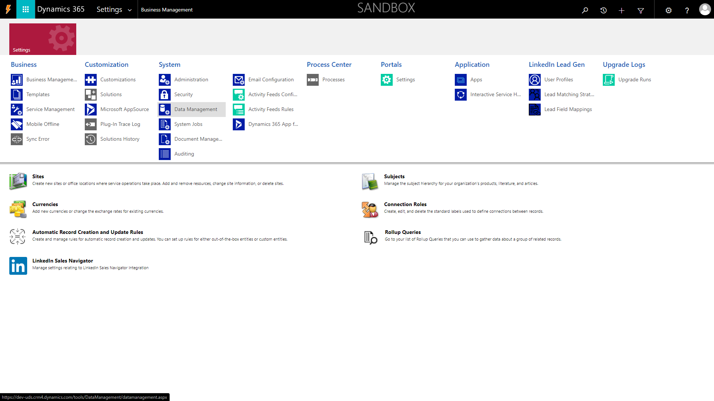Screen dimensions: 714x401
Task: Click the Currencies money icon
Action: click(18, 209)
